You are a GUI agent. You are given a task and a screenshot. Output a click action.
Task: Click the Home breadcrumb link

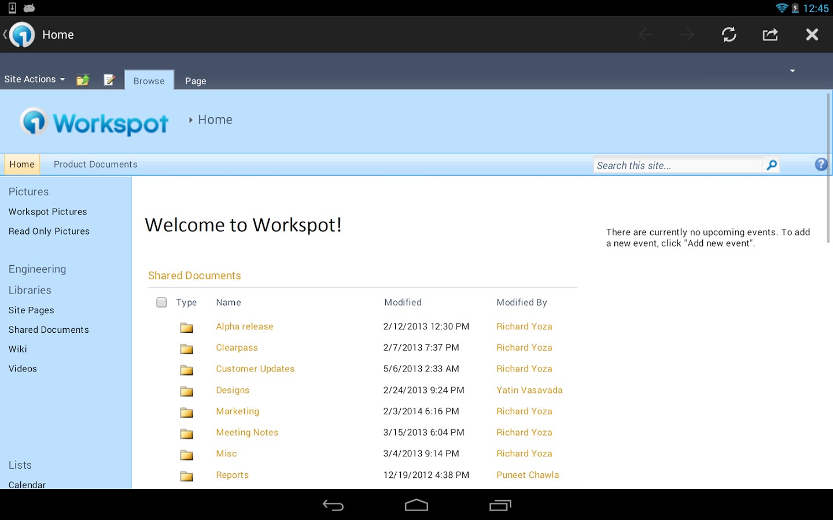point(215,120)
